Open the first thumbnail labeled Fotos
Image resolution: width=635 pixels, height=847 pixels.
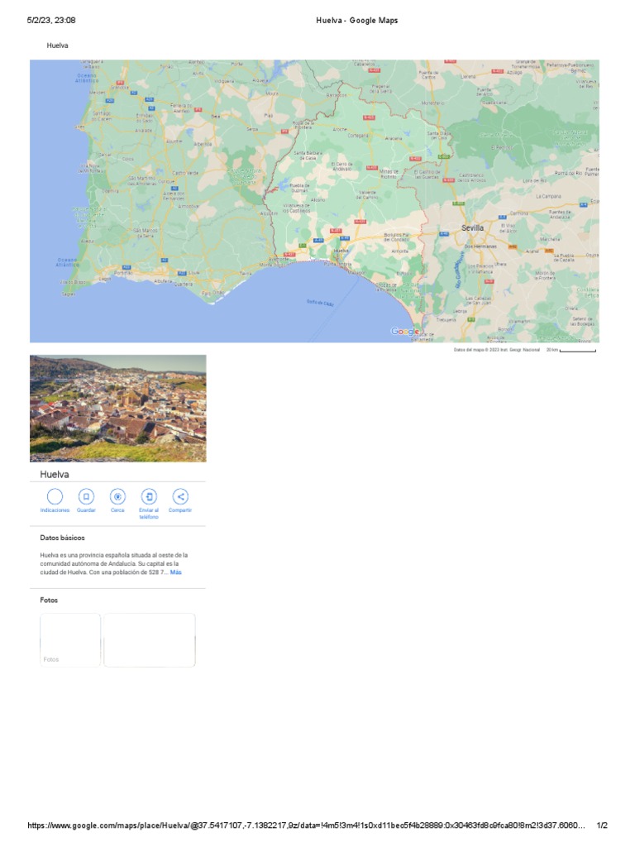pos(70,640)
